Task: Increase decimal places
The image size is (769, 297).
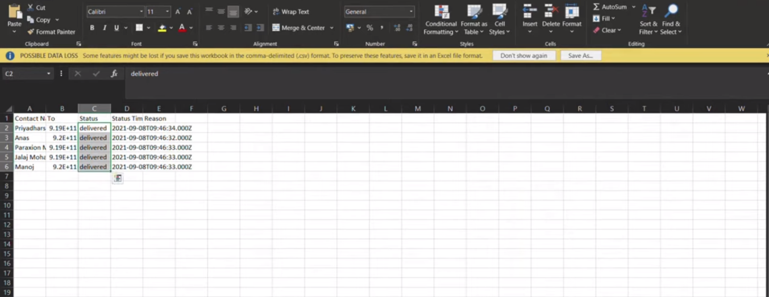Action: pyautogui.click(x=397, y=28)
